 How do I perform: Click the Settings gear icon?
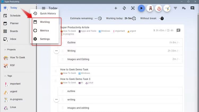pos(35,39)
